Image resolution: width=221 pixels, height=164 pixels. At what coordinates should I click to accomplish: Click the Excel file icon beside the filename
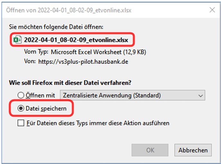(x=17, y=40)
